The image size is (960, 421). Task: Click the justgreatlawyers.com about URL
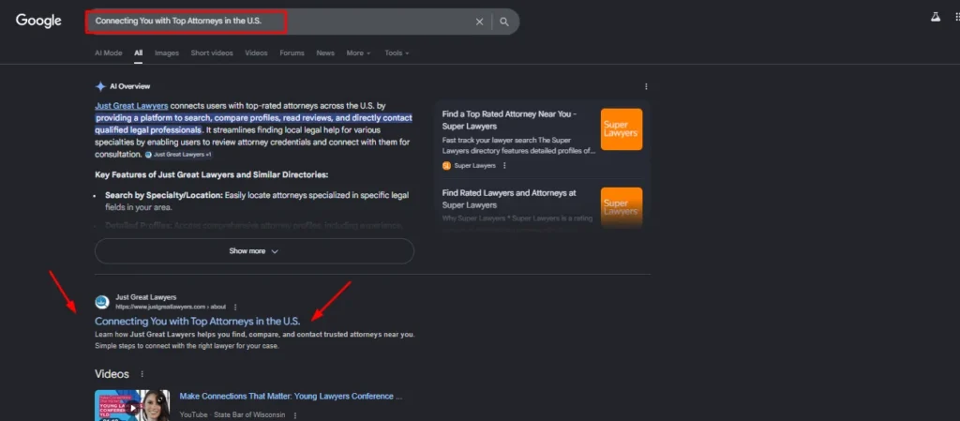[x=171, y=307]
